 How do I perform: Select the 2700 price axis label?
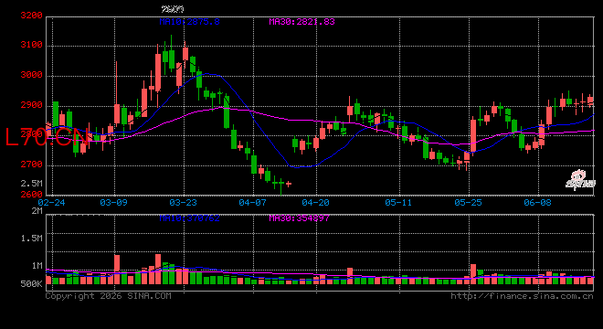pos(32,164)
